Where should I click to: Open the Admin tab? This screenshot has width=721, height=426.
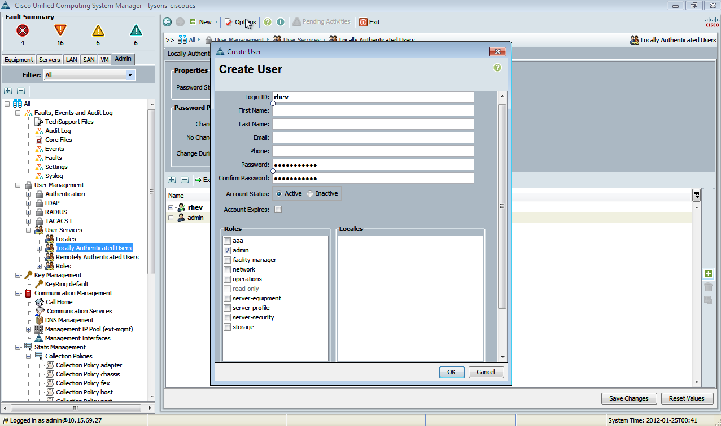[123, 59]
